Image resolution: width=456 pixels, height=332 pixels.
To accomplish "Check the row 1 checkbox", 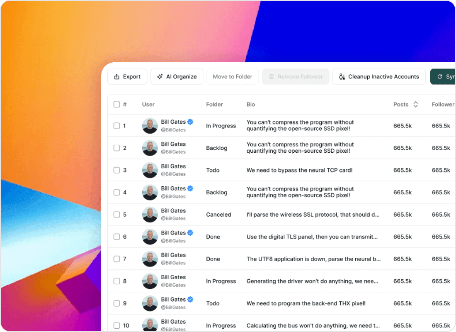I will [116, 126].
